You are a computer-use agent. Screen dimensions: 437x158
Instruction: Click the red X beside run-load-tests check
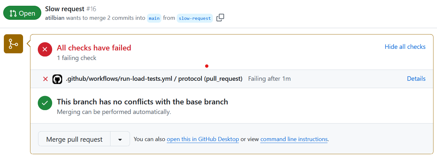(x=45, y=79)
